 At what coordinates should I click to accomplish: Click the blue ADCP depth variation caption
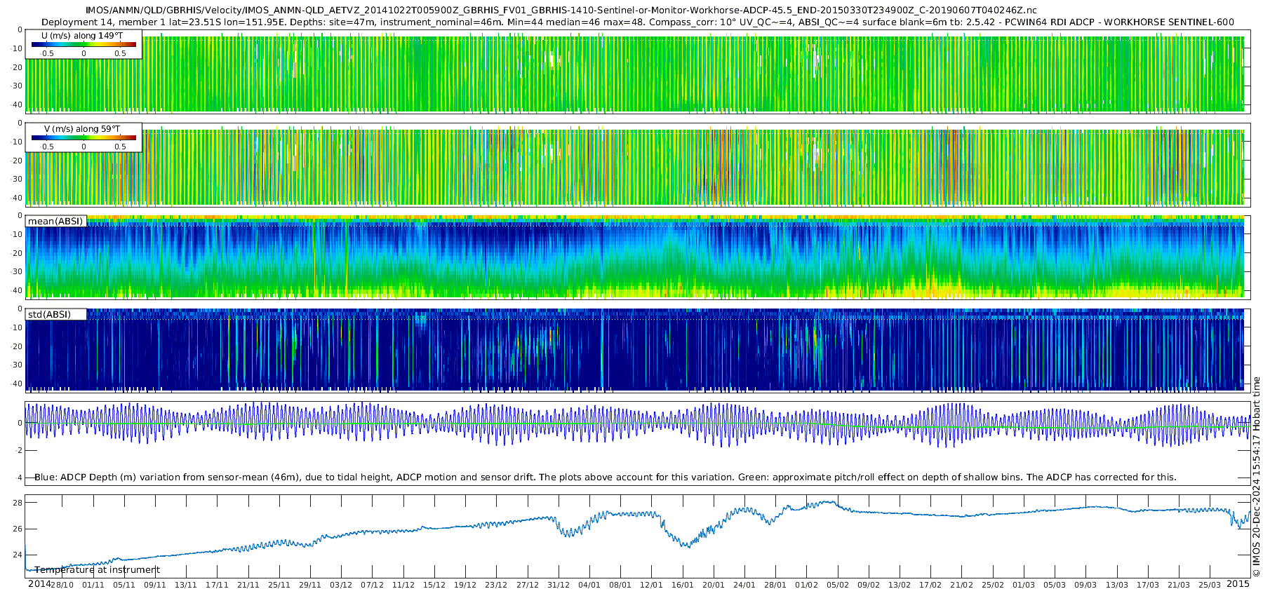click(x=605, y=478)
